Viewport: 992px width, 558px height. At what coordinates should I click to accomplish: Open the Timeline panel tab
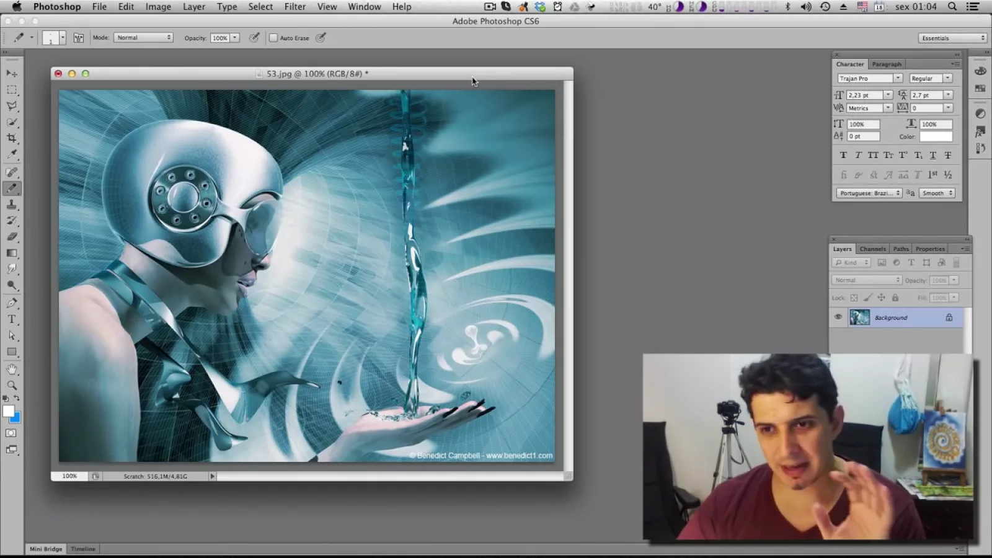coord(83,549)
